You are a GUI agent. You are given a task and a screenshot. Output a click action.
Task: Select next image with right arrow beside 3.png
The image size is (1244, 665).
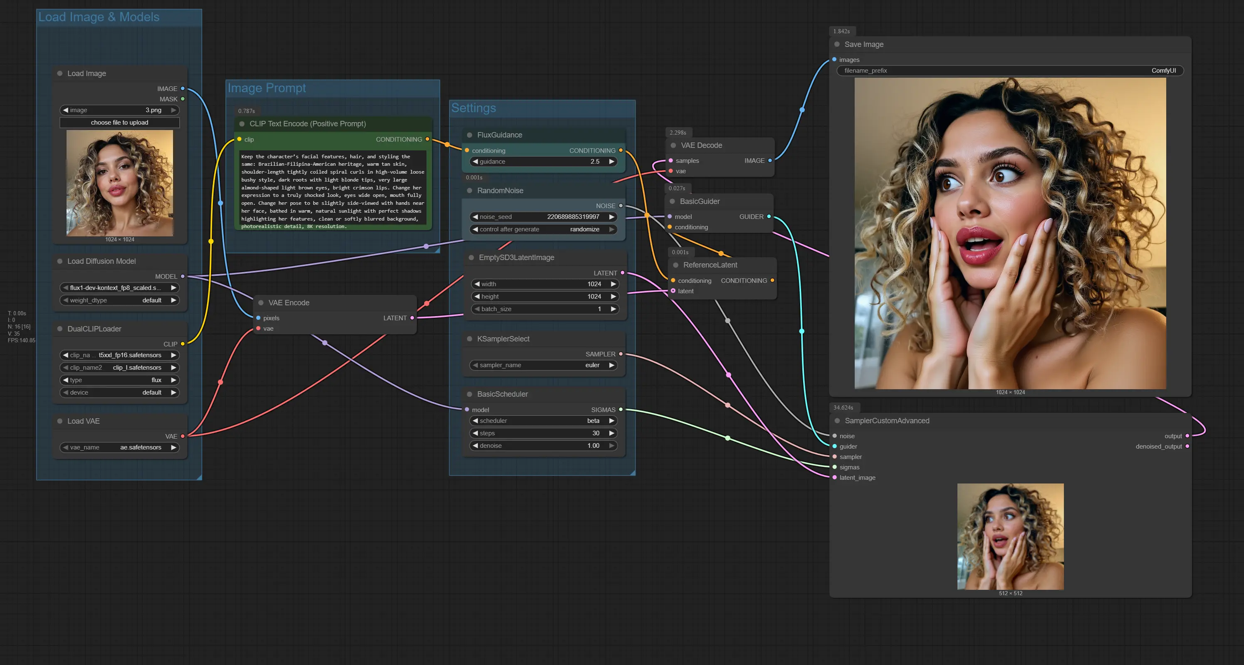coord(173,110)
